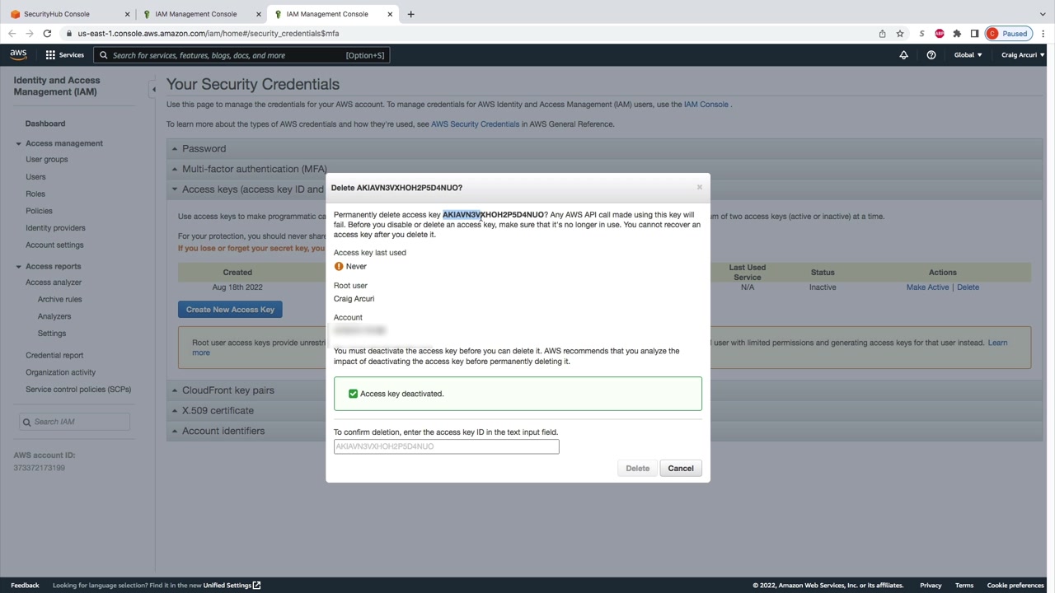1055x593 pixels.
Task: Click the browser side panel icon
Action: coord(974,34)
